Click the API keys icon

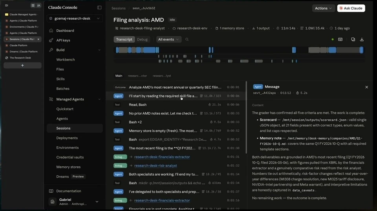51,40
